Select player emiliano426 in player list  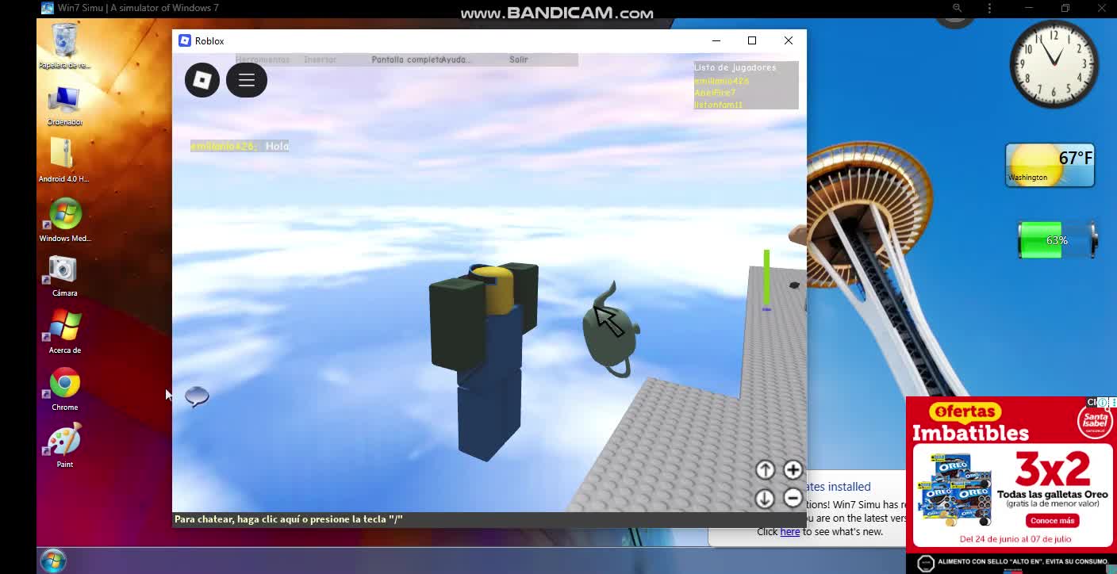point(721,81)
